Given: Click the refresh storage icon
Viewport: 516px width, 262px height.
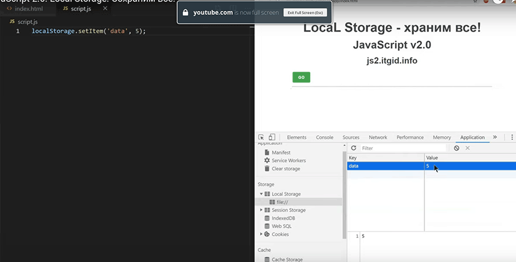Looking at the screenshot, I should (x=354, y=148).
